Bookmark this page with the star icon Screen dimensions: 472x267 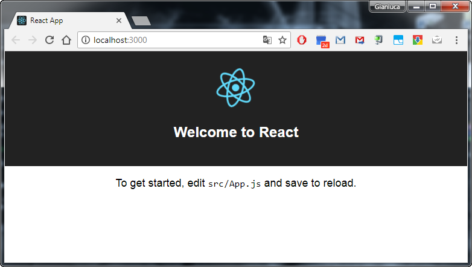(282, 40)
